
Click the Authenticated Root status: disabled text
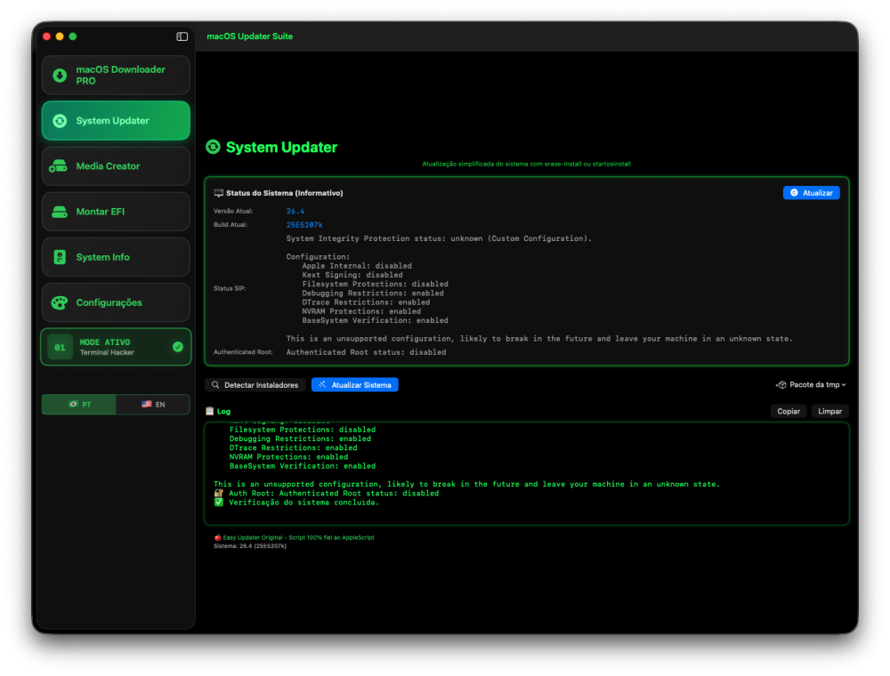click(x=366, y=352)
